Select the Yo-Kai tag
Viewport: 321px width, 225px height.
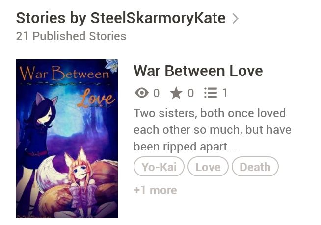[159, 167]
